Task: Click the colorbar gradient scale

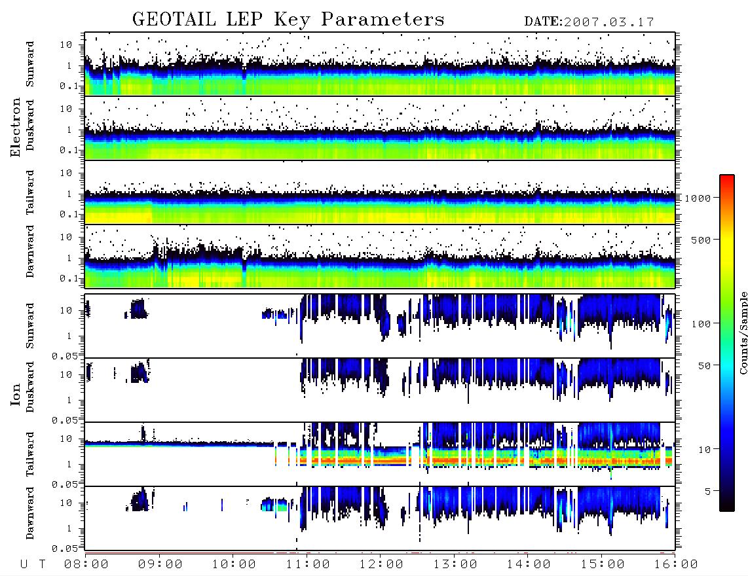Action: 726,343
